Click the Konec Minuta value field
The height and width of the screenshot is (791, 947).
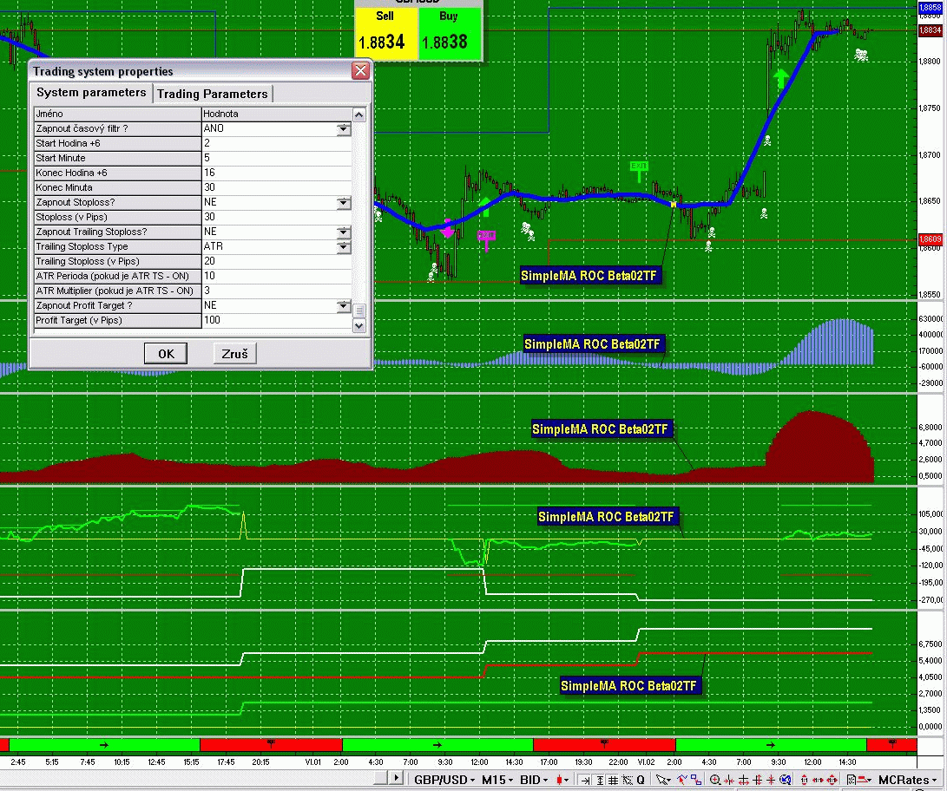[x=277, y=187]
